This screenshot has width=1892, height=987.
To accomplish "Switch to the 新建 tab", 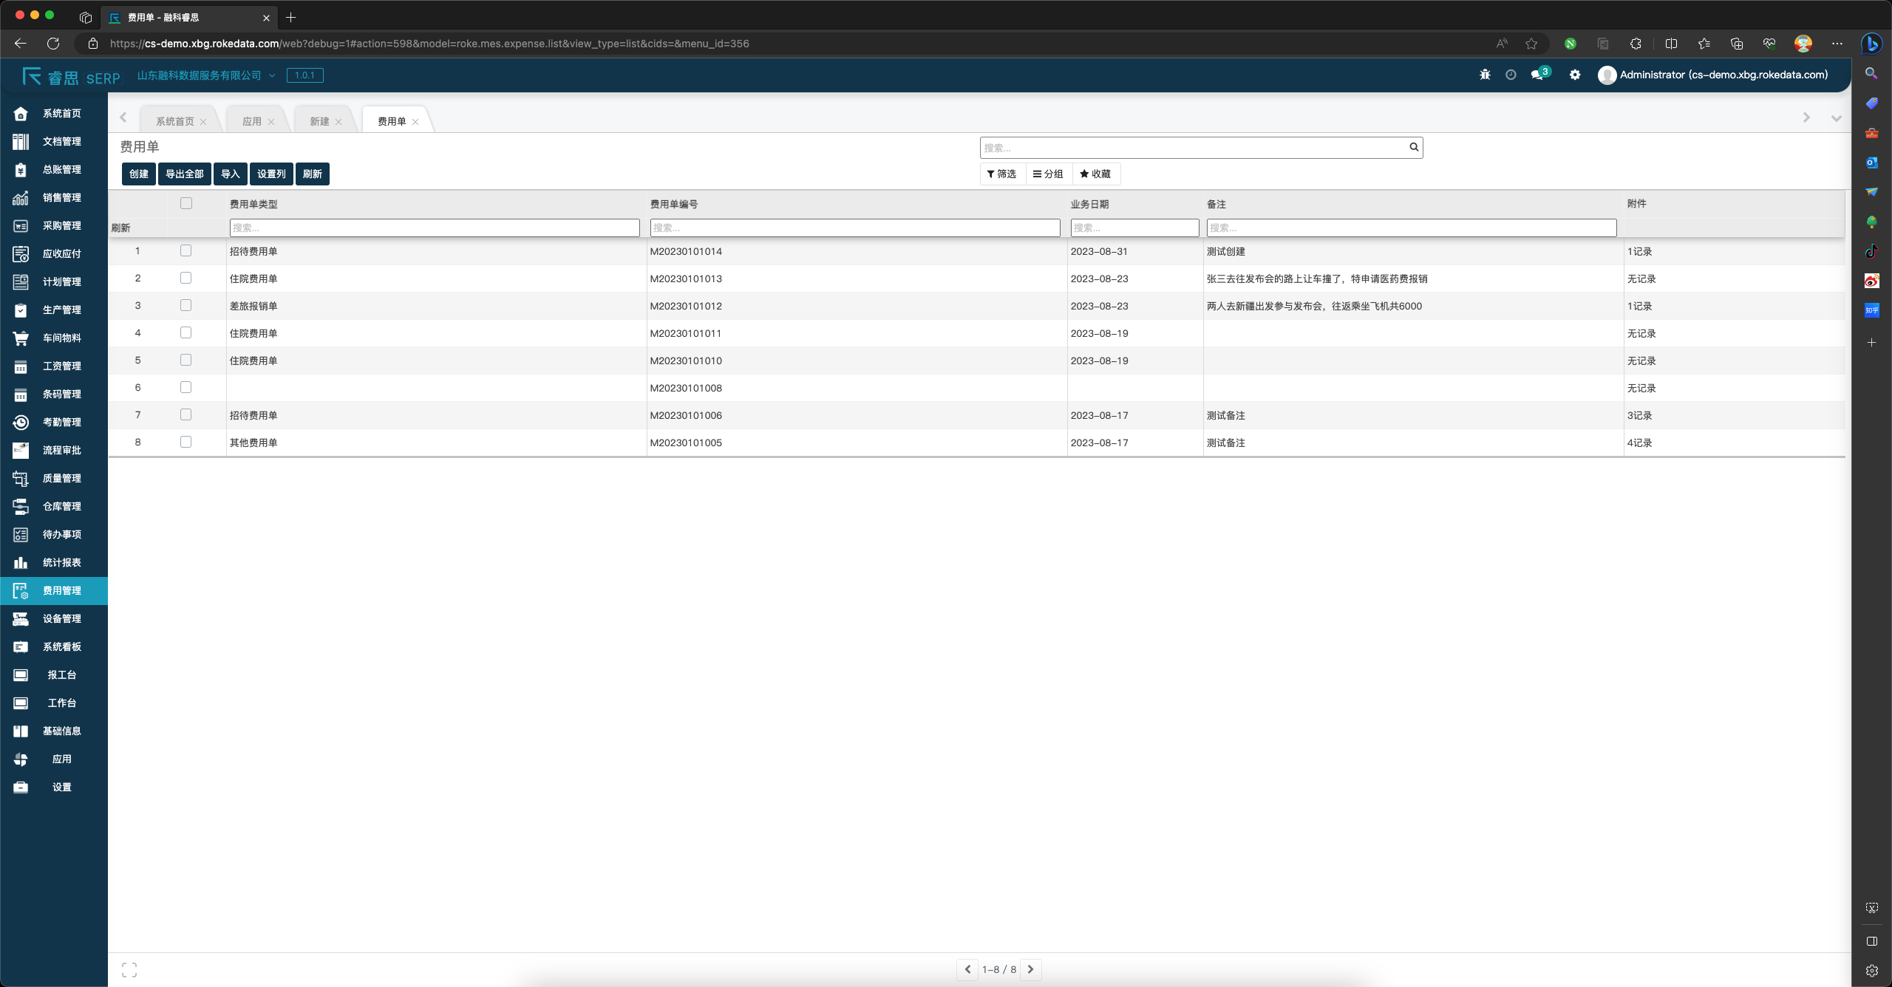I will point(319,121).
